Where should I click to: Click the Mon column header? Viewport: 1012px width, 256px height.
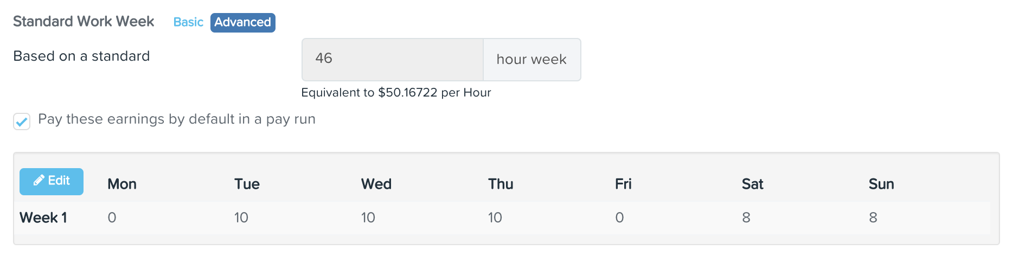click(122, 184)
